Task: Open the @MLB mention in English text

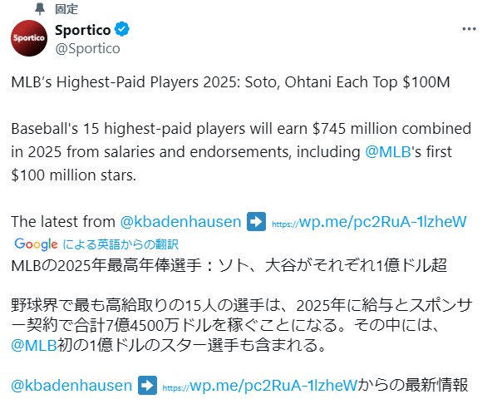Action: [388, 152]
